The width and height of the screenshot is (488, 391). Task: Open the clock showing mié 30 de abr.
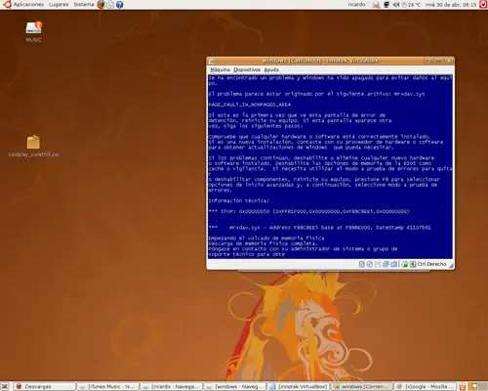451,5
